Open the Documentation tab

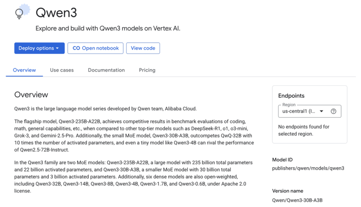coord(106,70)
